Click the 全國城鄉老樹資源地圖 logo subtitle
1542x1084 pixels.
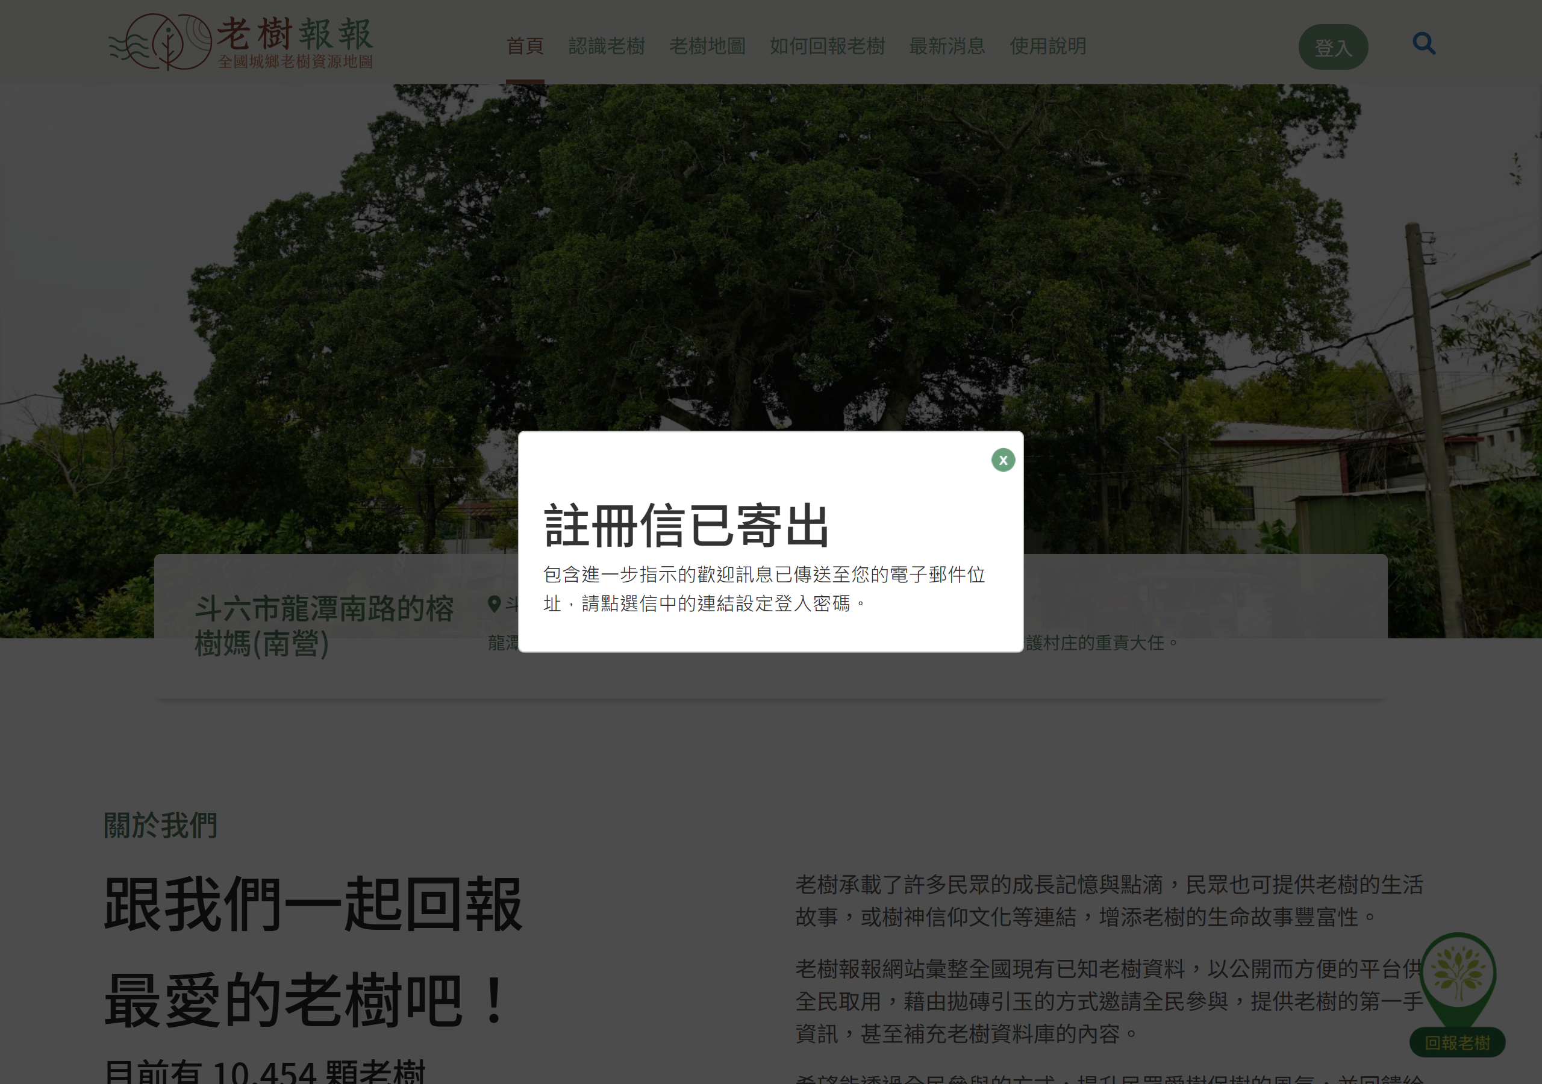(x=295, y=62)
